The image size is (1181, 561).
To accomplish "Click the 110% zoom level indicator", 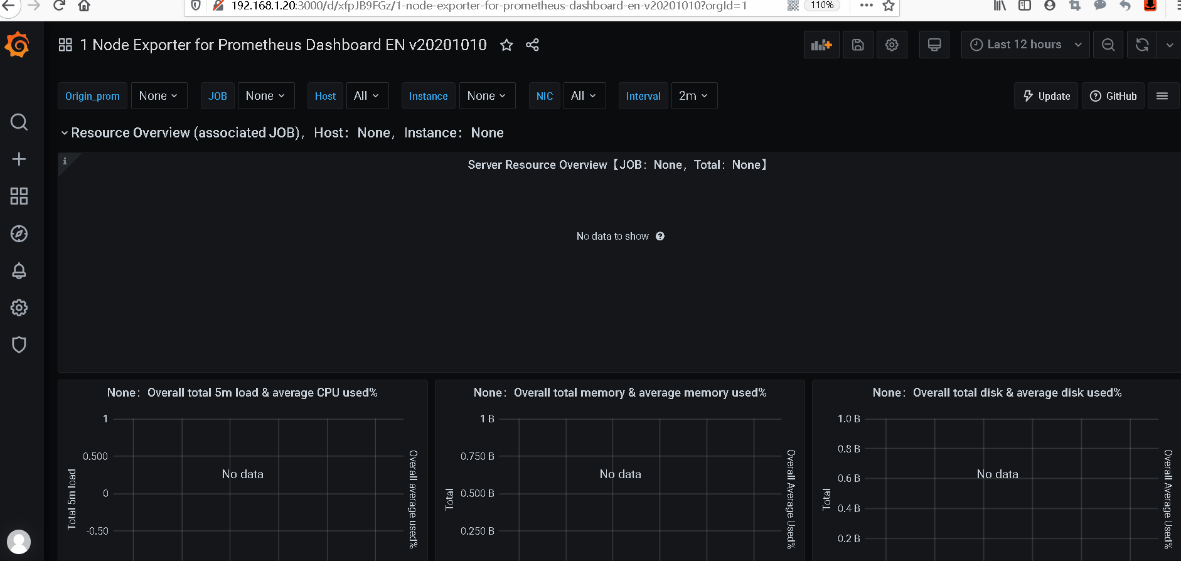I will 822,5.
